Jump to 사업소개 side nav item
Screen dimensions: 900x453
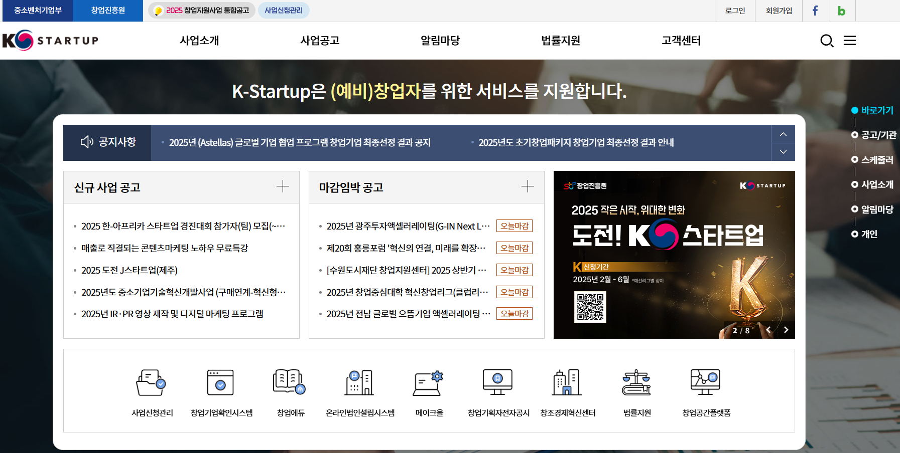click(x=872, y=184)
